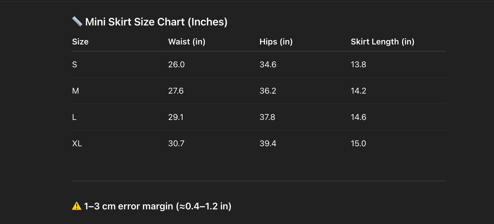Click the 26.0 waist value

(x=176, y=65)
